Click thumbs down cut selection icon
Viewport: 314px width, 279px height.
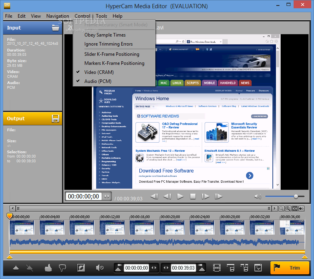click(x=62, y=268)
